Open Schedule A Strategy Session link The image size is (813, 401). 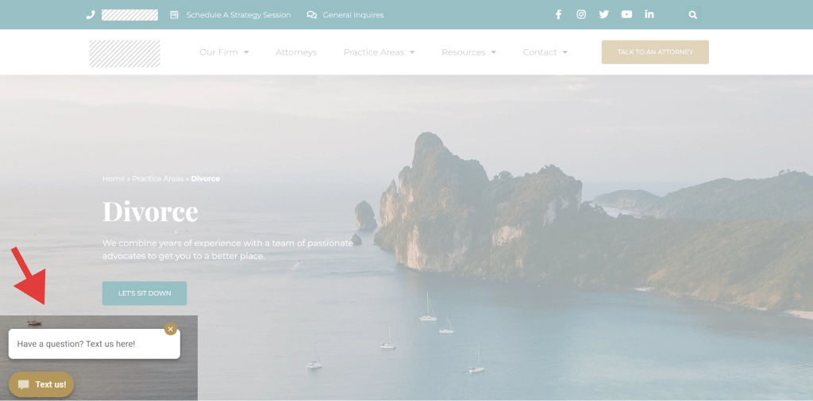pos(238,15)
